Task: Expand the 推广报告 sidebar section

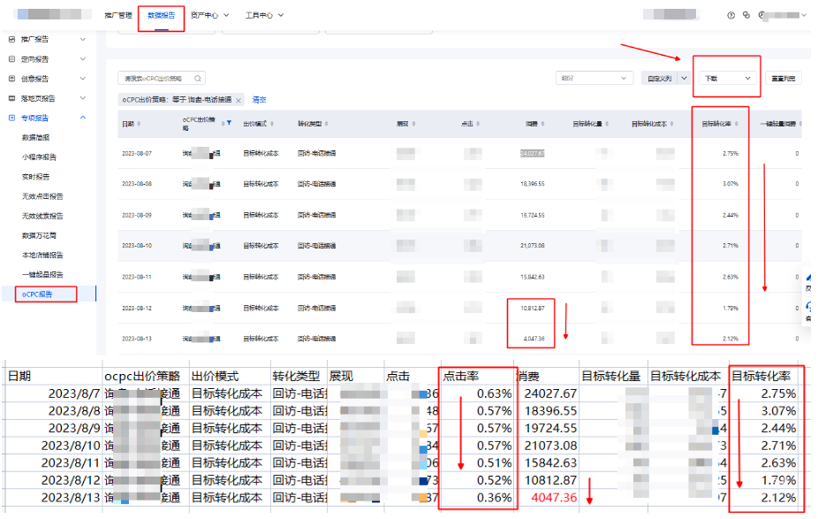Action: (x=83, y=40)
